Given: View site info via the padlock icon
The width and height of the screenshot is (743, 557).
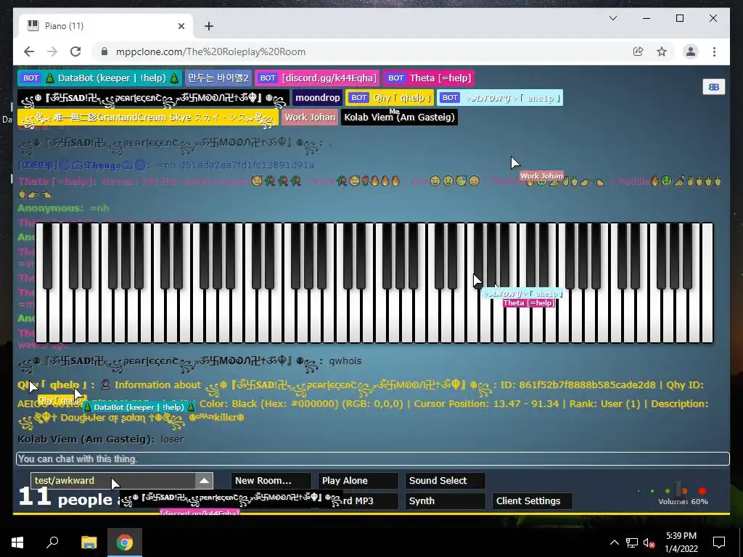Looking at the screenshot, I should coord(104,51).
